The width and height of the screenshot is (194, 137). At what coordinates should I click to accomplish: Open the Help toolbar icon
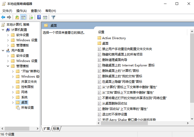point(39,17)
